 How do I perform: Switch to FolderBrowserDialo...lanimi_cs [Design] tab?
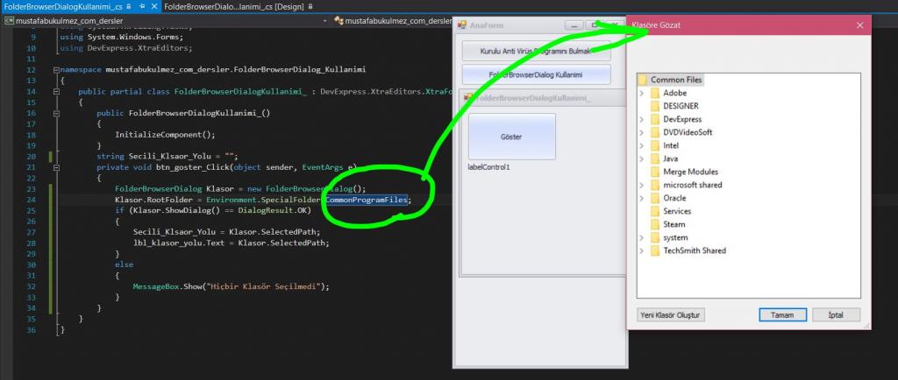pos(234,7)
